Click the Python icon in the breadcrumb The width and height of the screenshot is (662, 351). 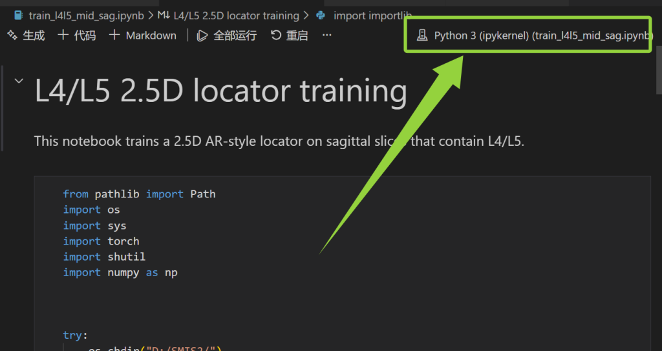[x=321, y=15]
